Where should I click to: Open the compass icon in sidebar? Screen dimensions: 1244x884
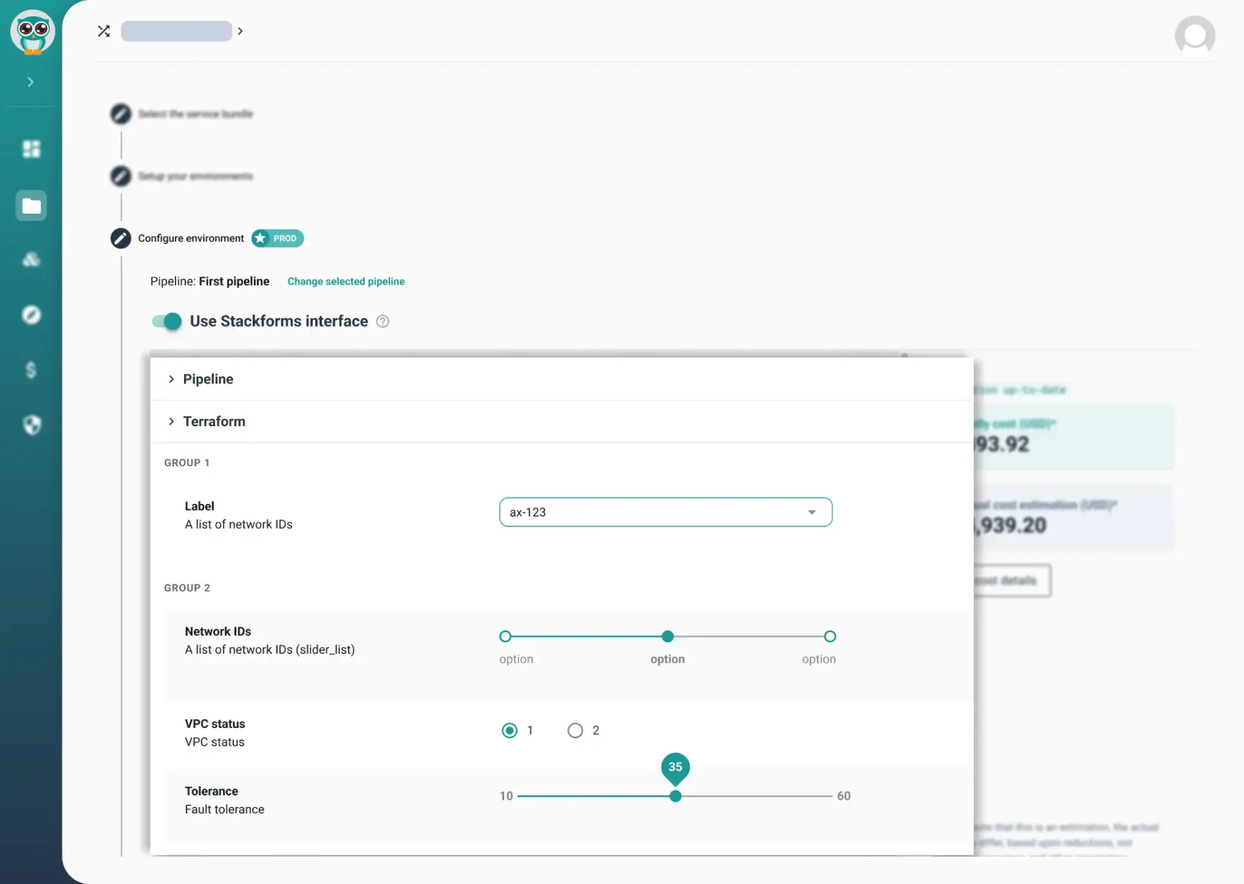pos(31,315)
